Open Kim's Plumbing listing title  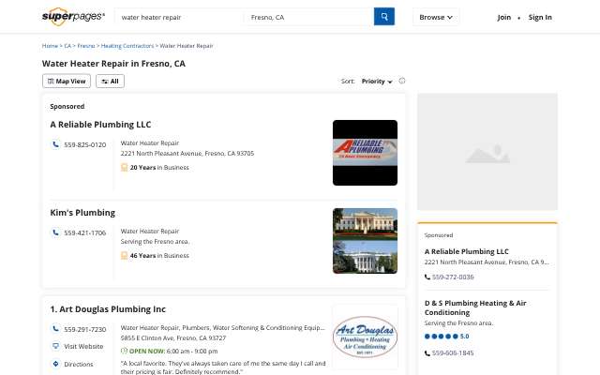tap(82, 213)
